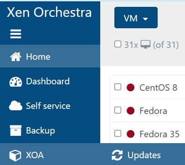Click the caret arrow on VM button
The width and height of the screenshot is (185, 165).
[x=145, y=19]
